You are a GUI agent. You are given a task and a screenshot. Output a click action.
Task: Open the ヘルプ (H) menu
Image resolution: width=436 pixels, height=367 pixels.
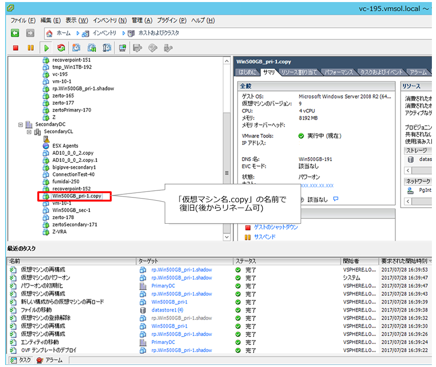click(203, 20)
